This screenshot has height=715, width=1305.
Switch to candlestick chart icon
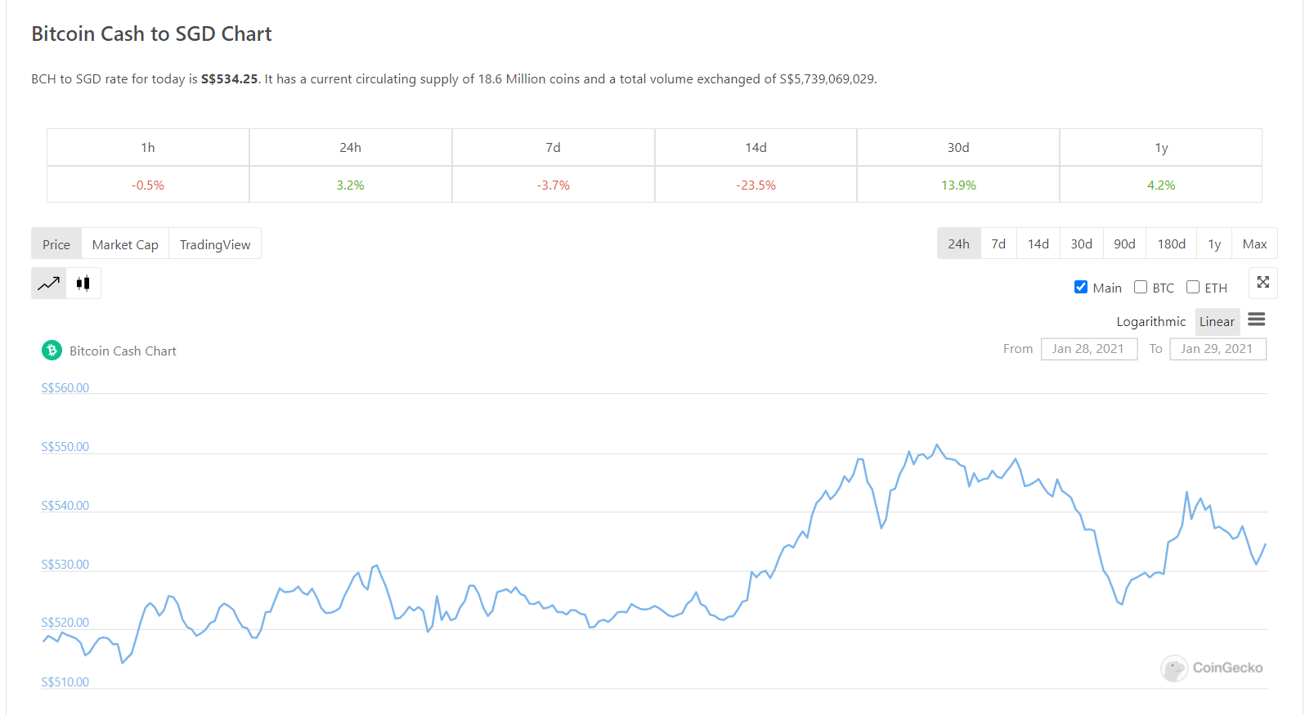point(83,284)
